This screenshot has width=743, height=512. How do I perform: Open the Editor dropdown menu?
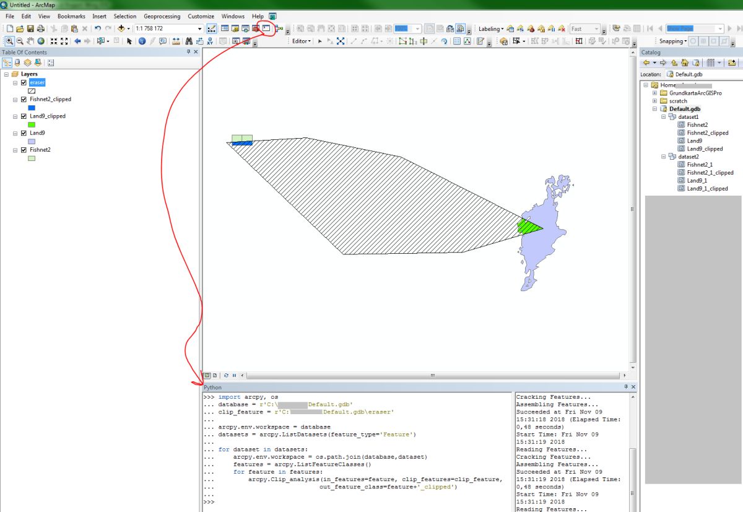pyautogui.click(x=302, y=41)
